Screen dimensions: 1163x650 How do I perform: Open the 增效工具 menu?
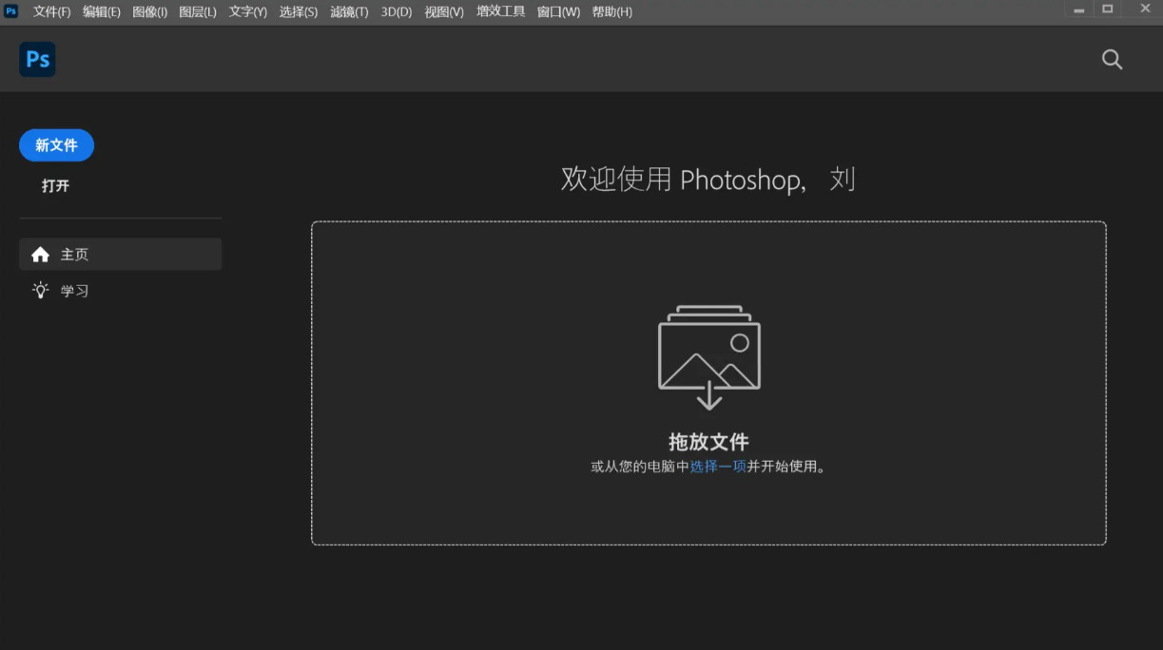tap(501, 12)
